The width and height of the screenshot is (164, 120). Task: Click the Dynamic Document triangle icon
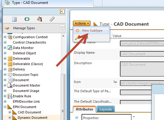14,118
